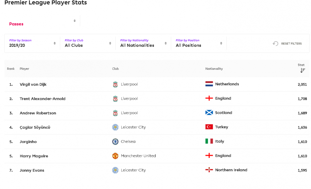The height and width of the screenshot is (189, 311).
Task: Click the Leicester City badge in Söyüncü row
Action: point(115,127)
